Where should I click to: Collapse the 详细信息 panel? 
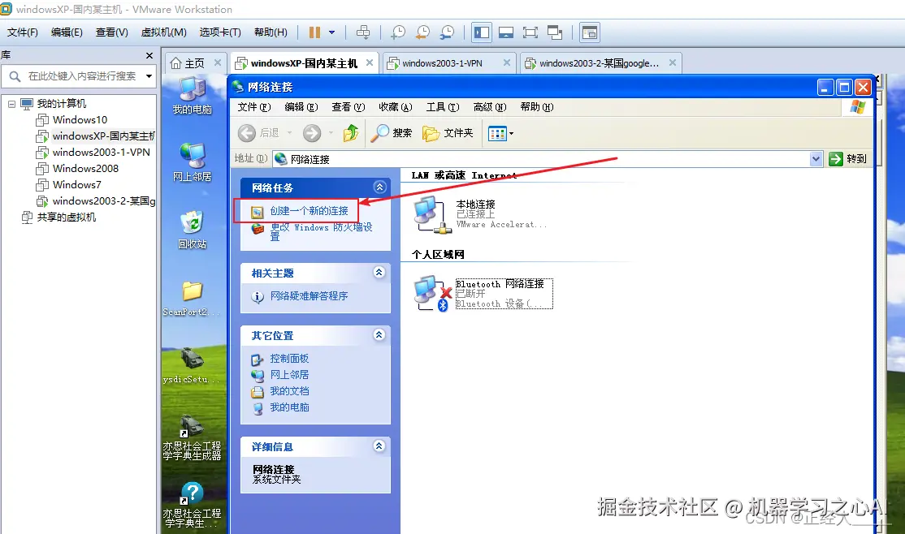pyautogui.click(x=379, y=446)
